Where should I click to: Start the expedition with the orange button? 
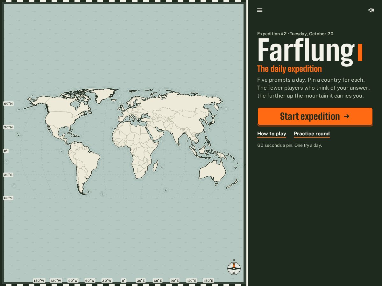pyautogui.click(x=315, y=116)
